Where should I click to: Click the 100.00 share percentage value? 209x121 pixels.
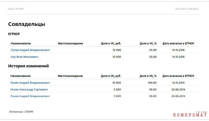click(x=152, y=83)
